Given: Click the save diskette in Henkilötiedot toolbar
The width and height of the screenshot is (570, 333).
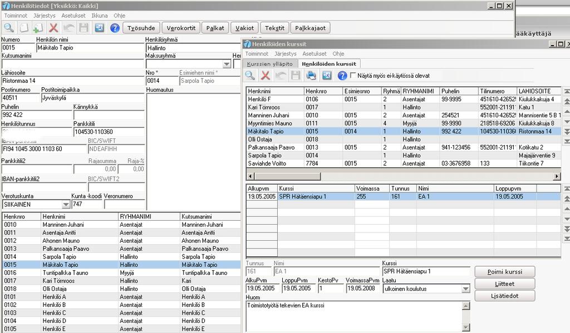Looking at the screenshot, I should (x=83, y=28).
